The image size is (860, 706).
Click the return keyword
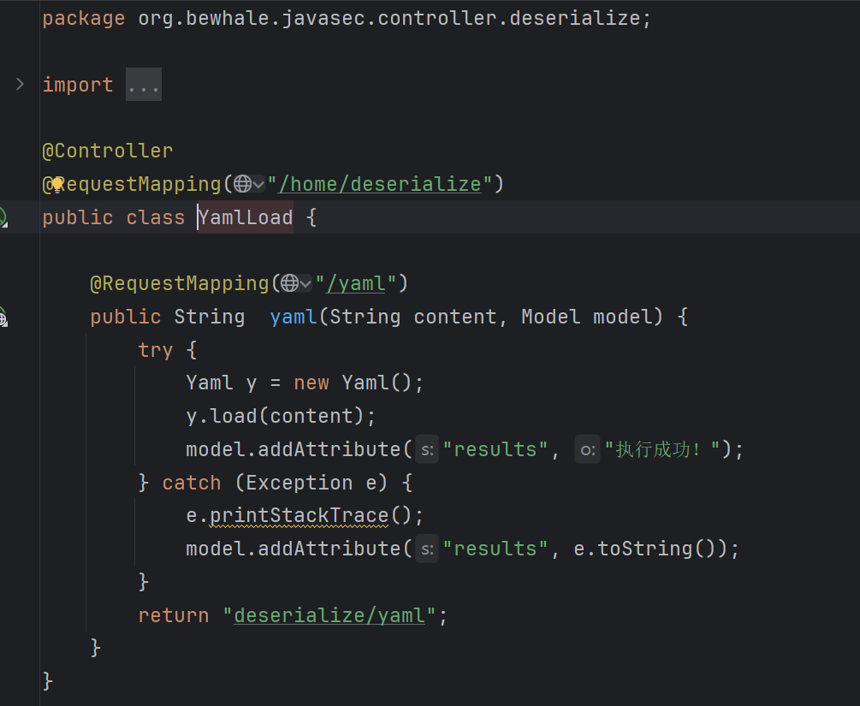[174, 615]
